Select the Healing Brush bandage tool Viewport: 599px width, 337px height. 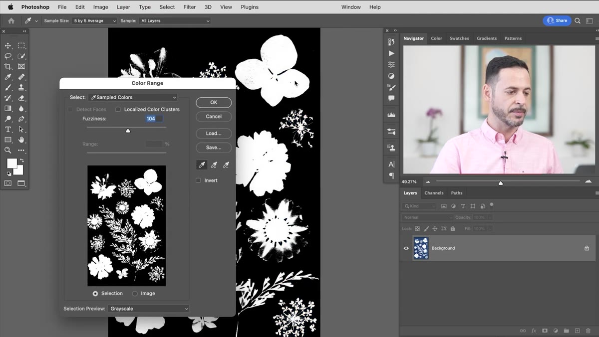(21, 77)
